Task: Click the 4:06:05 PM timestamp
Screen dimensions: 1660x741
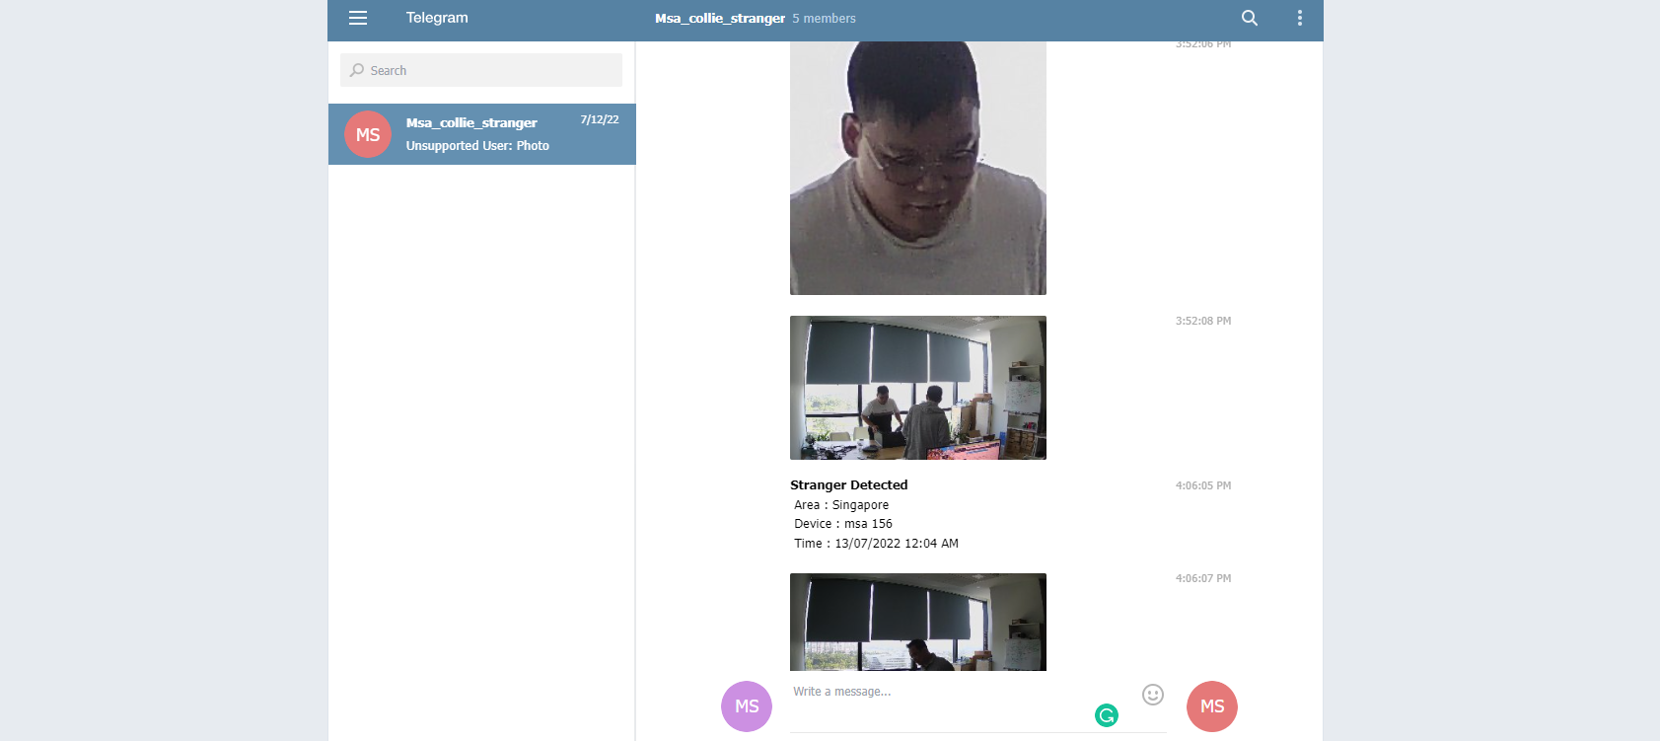Action: (1203, 485)
